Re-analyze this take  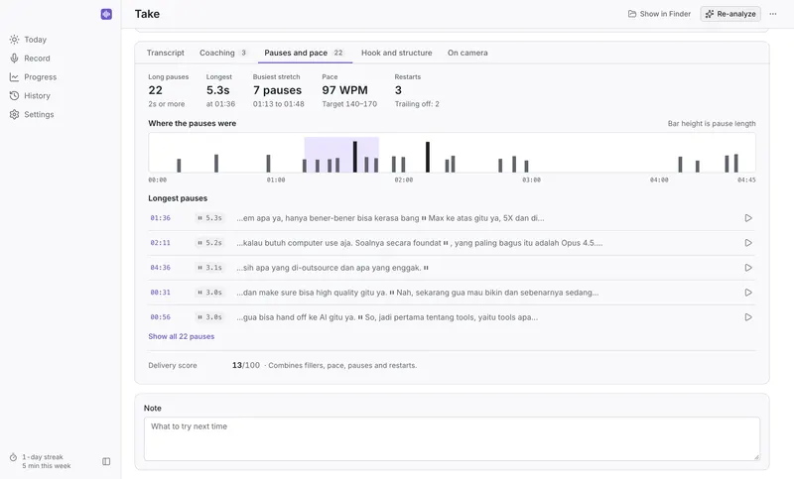click(730, 14)
